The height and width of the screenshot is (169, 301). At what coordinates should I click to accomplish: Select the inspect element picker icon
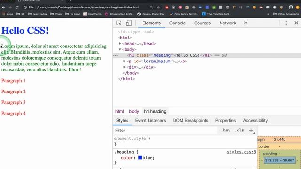click(119, 23)
